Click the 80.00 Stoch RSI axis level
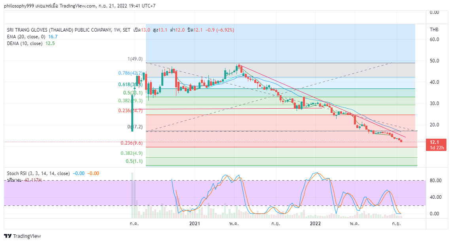 435,181
